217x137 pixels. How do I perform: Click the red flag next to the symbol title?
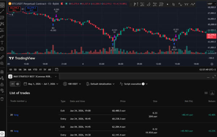click(x=62, y=4)
